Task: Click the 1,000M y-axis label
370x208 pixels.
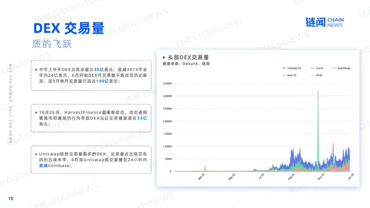Action: pyautogui.click(x=167, y=146)
